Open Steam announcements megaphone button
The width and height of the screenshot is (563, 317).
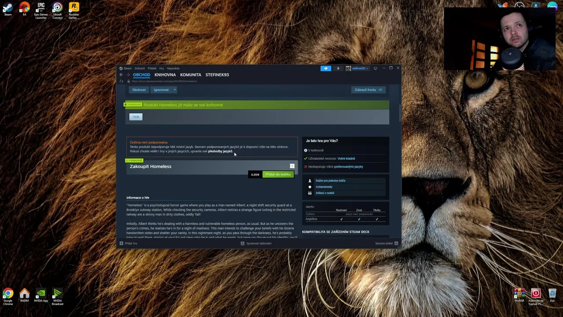click(x=325, y=68)
